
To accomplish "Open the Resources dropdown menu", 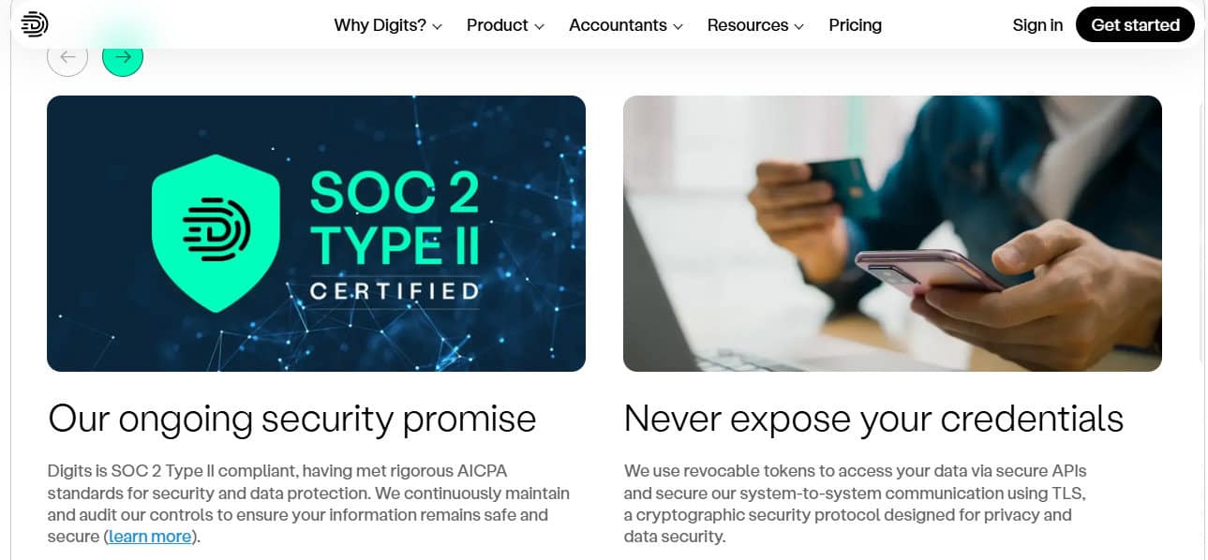I will pos(755,25).
